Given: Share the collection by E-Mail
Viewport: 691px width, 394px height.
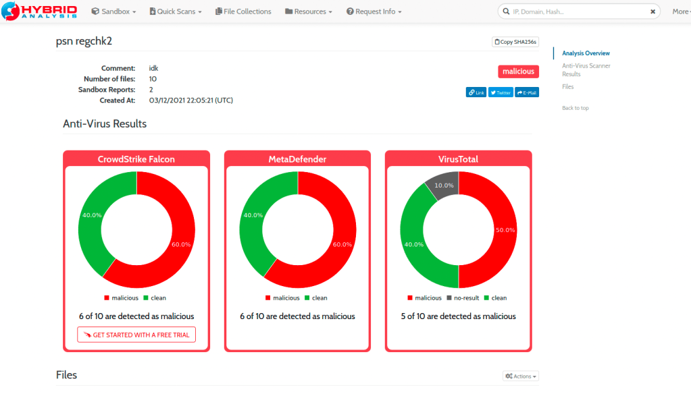Looking at the screenshot, I should [x=527, y=92].
